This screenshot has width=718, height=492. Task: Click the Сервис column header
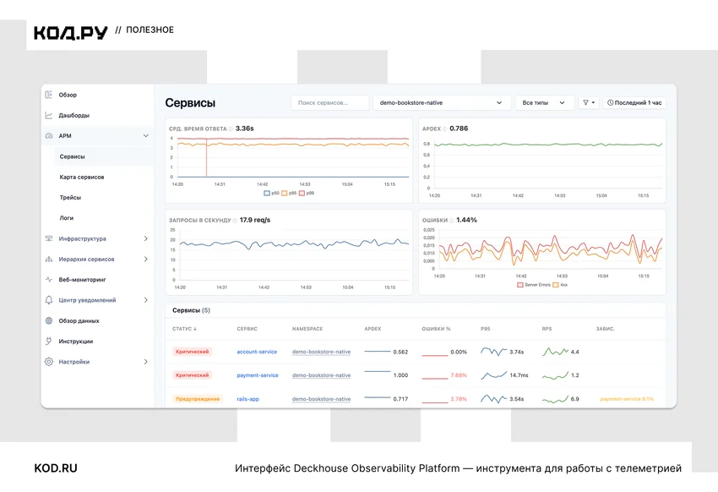pos(247,329)
